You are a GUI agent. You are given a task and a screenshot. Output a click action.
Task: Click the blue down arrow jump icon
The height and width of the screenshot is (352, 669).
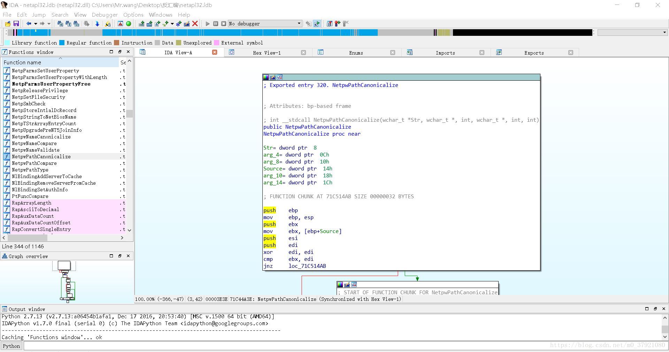tap(97, 24)
